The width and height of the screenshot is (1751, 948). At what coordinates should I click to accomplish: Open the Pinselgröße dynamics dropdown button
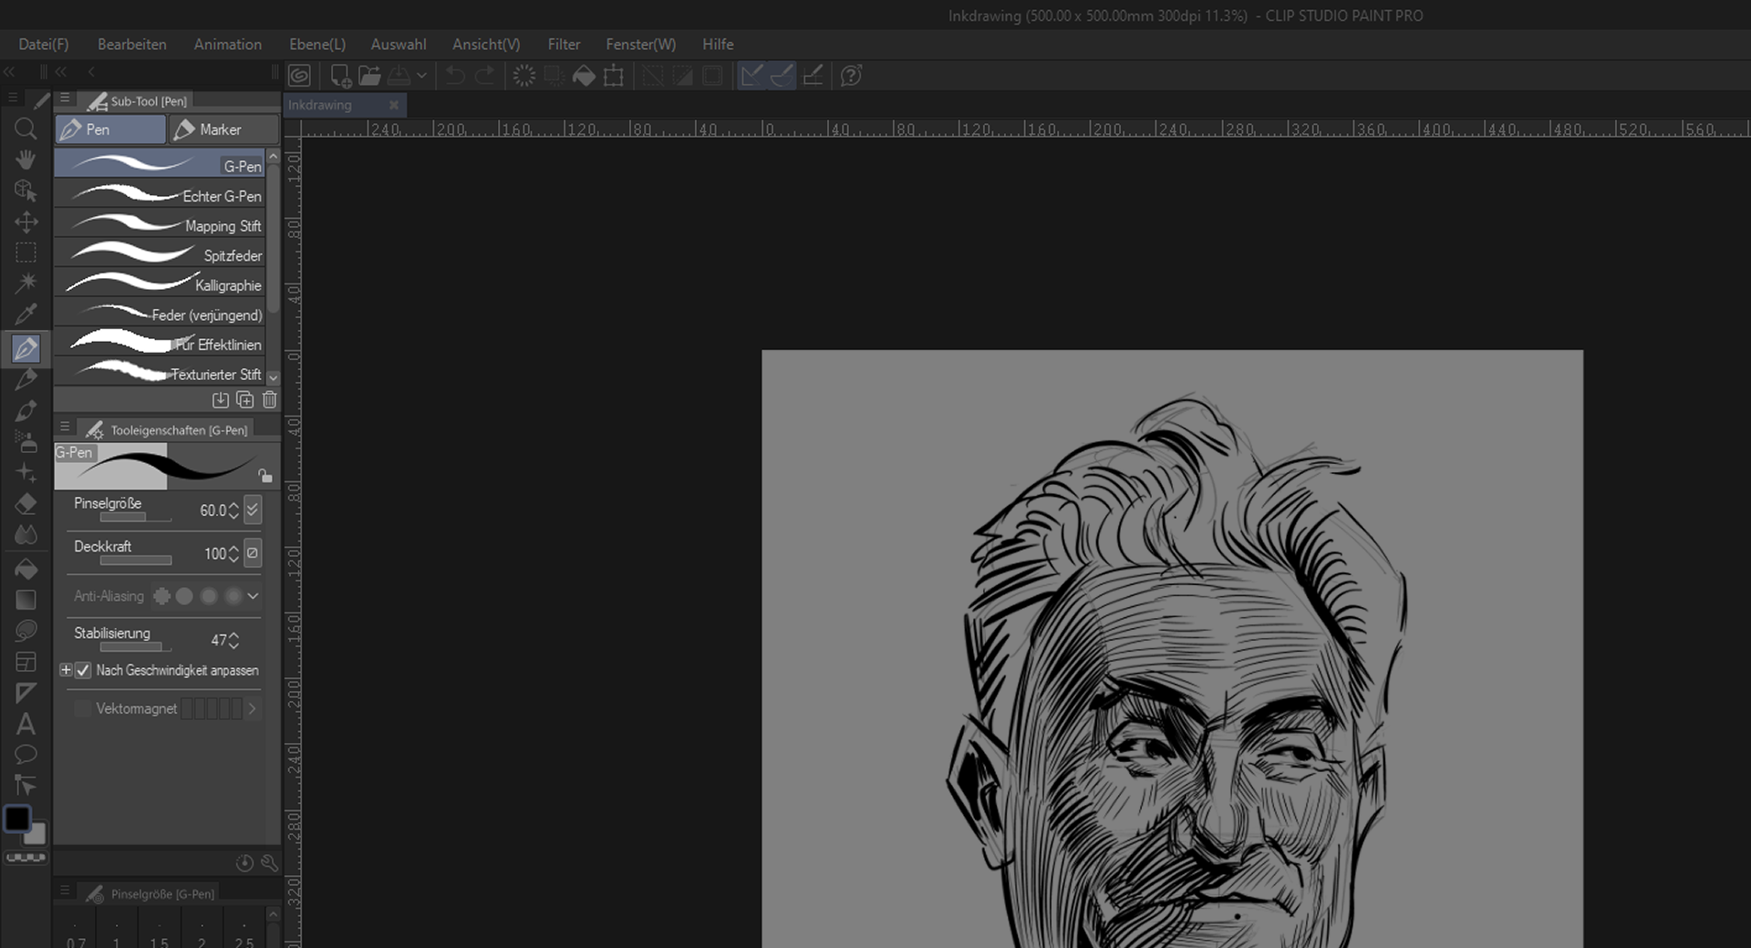[x=253, y=510]
